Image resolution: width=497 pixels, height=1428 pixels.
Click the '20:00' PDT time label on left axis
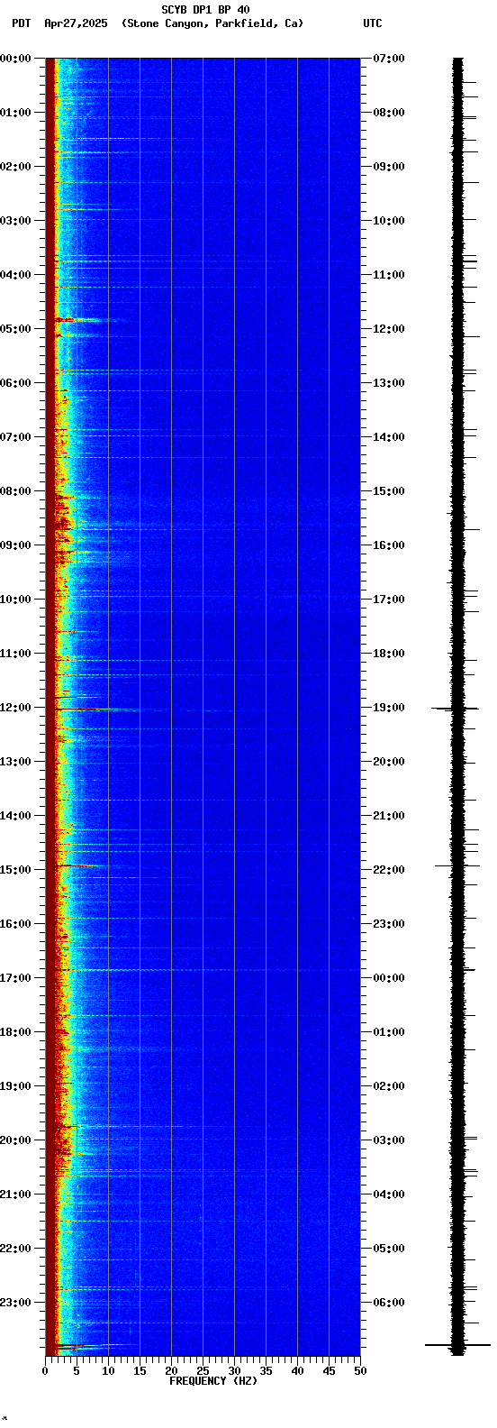(15, 1140)
